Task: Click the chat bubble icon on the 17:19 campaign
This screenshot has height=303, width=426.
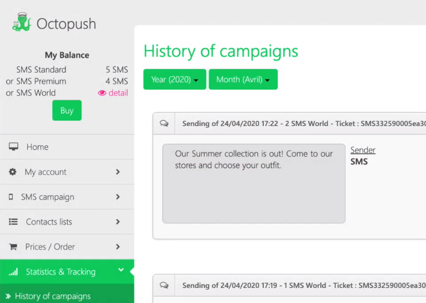Action: coord(165,285)
